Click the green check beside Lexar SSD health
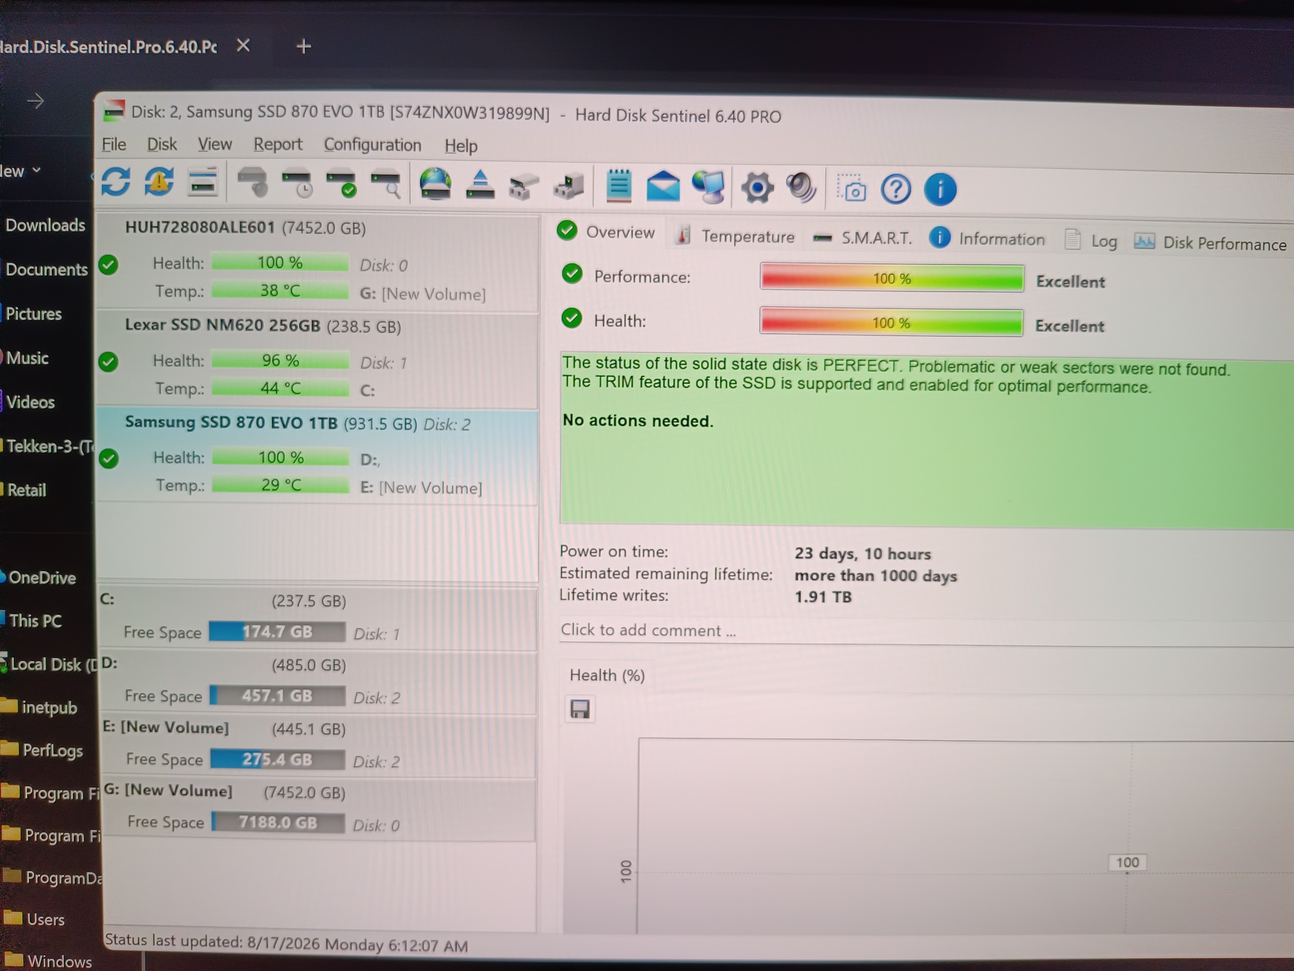 [108, 362]
